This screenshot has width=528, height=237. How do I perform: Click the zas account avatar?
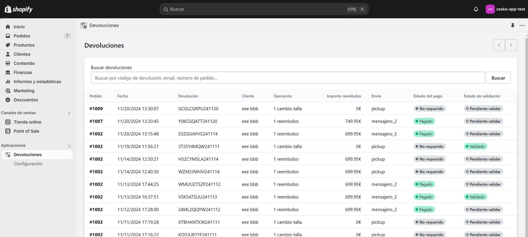490,9
